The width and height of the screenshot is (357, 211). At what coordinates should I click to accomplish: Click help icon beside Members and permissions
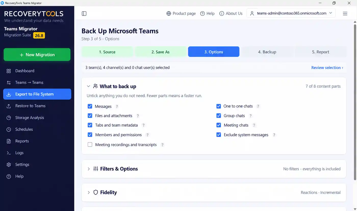[x=147, y=135]
